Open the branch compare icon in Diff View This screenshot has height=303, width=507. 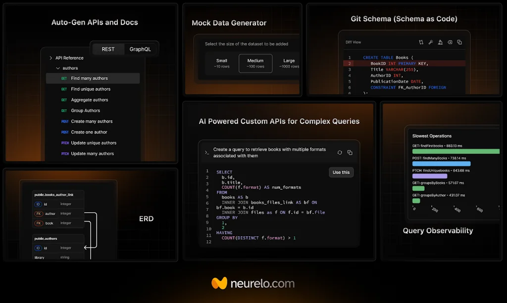pos(421,42)
